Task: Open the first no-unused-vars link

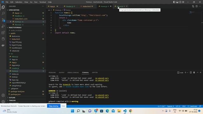Action: point(102,78)
